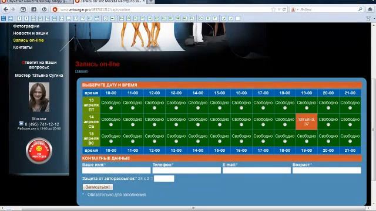Screen dimensions: 376x211
Task: Open the address bar history dropdown arrow
Action: [x=279, y=9]
